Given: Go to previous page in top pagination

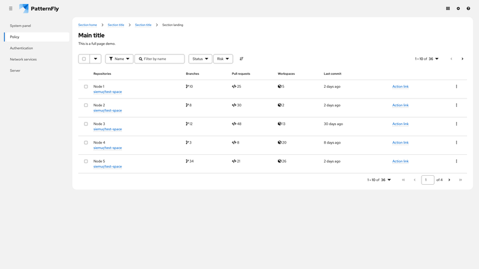Looking at the screenshot, I should 451,59.
